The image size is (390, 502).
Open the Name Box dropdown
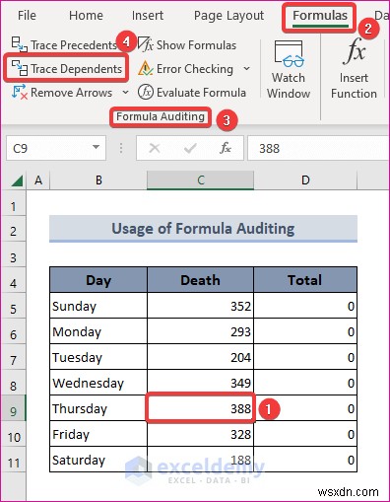coord(96,147)
